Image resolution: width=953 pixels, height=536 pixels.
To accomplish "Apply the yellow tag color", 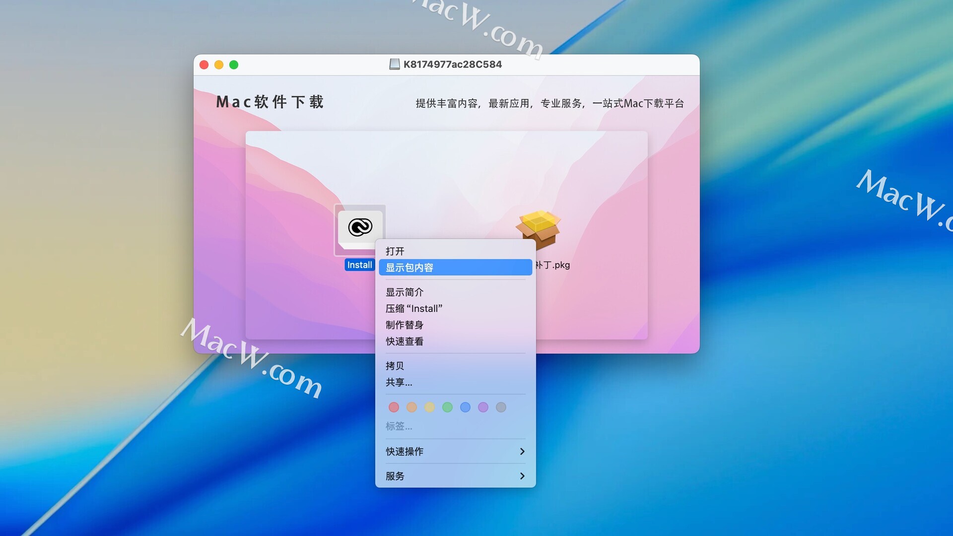I will pos(429,407).
